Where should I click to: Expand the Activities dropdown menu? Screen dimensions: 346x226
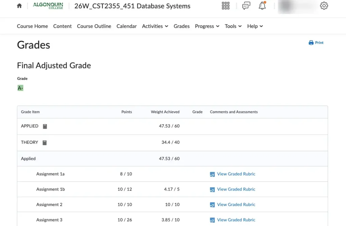point(155,26)
